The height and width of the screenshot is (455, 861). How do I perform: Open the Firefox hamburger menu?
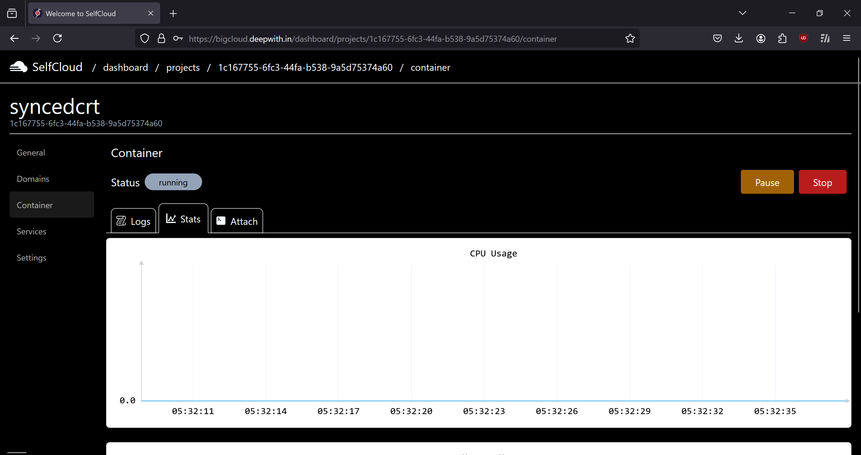[847, 38]
